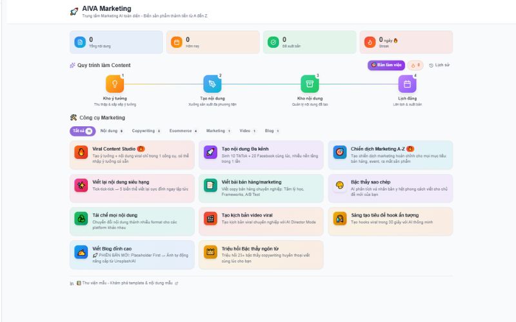Open Tái chế mọi nội dung title
The image size is (516, 322).
115,215
